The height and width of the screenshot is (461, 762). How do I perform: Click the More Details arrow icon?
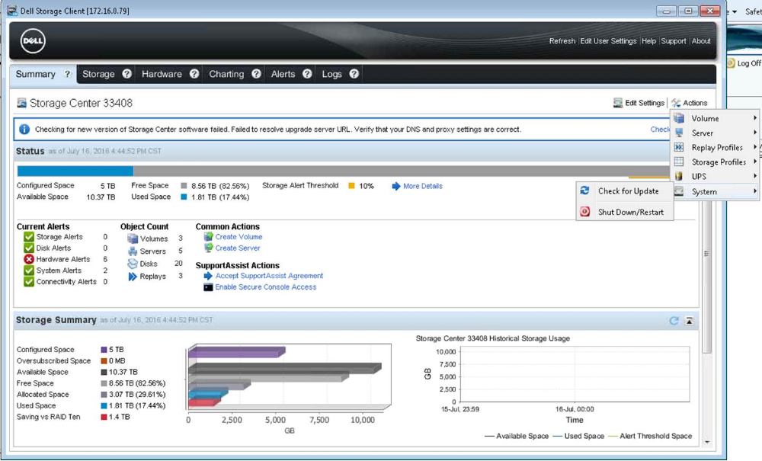coord(396,186)
